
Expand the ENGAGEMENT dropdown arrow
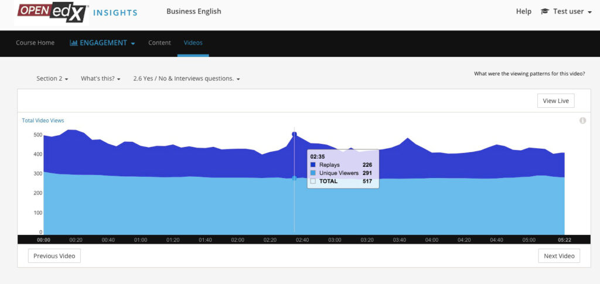click(133, 43)
